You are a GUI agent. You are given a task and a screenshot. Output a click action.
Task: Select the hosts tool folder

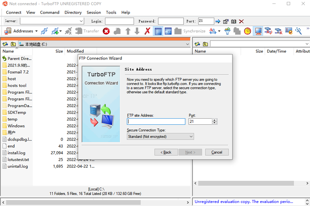pyautogui.click(x=14, y=85)
